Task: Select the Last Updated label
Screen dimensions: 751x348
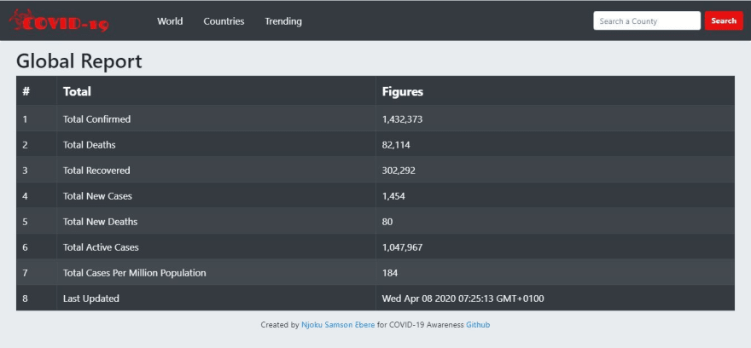Action: 91,299
